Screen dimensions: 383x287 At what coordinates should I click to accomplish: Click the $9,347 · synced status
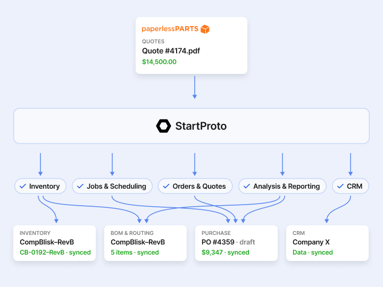[226, 252]
